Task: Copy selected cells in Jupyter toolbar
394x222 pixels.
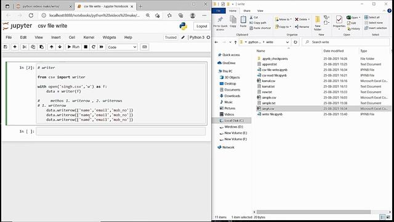Action: [33, 47]
